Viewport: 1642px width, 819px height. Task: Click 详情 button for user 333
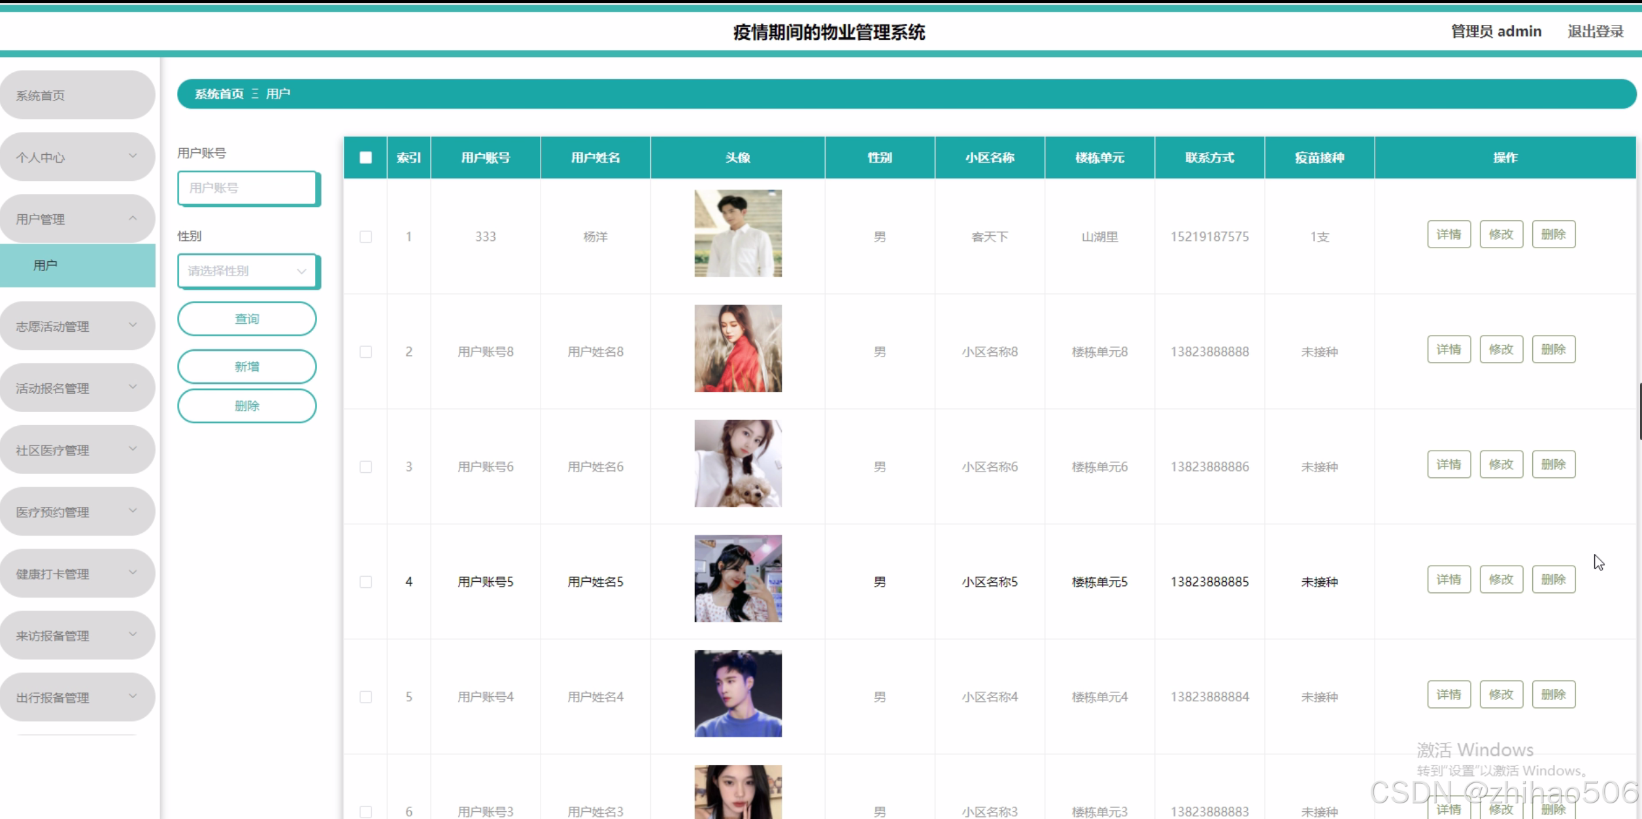point(1449,234)
